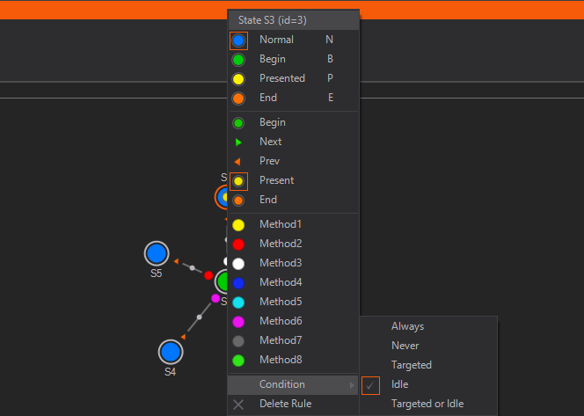Choose the yellow Presented state icon
The height and width of the screenshot is (416, 584).
point(238,79)
